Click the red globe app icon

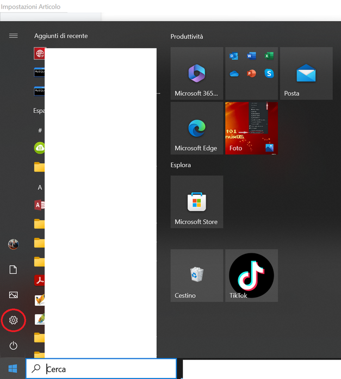[x=39, y=53]
